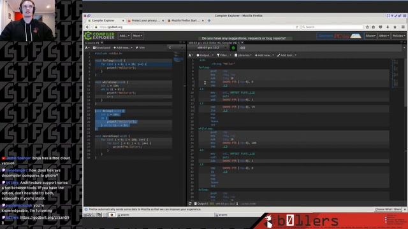Click the Choose What I Share button
Screen dimensions: 408x229
[x=388, y=209]
